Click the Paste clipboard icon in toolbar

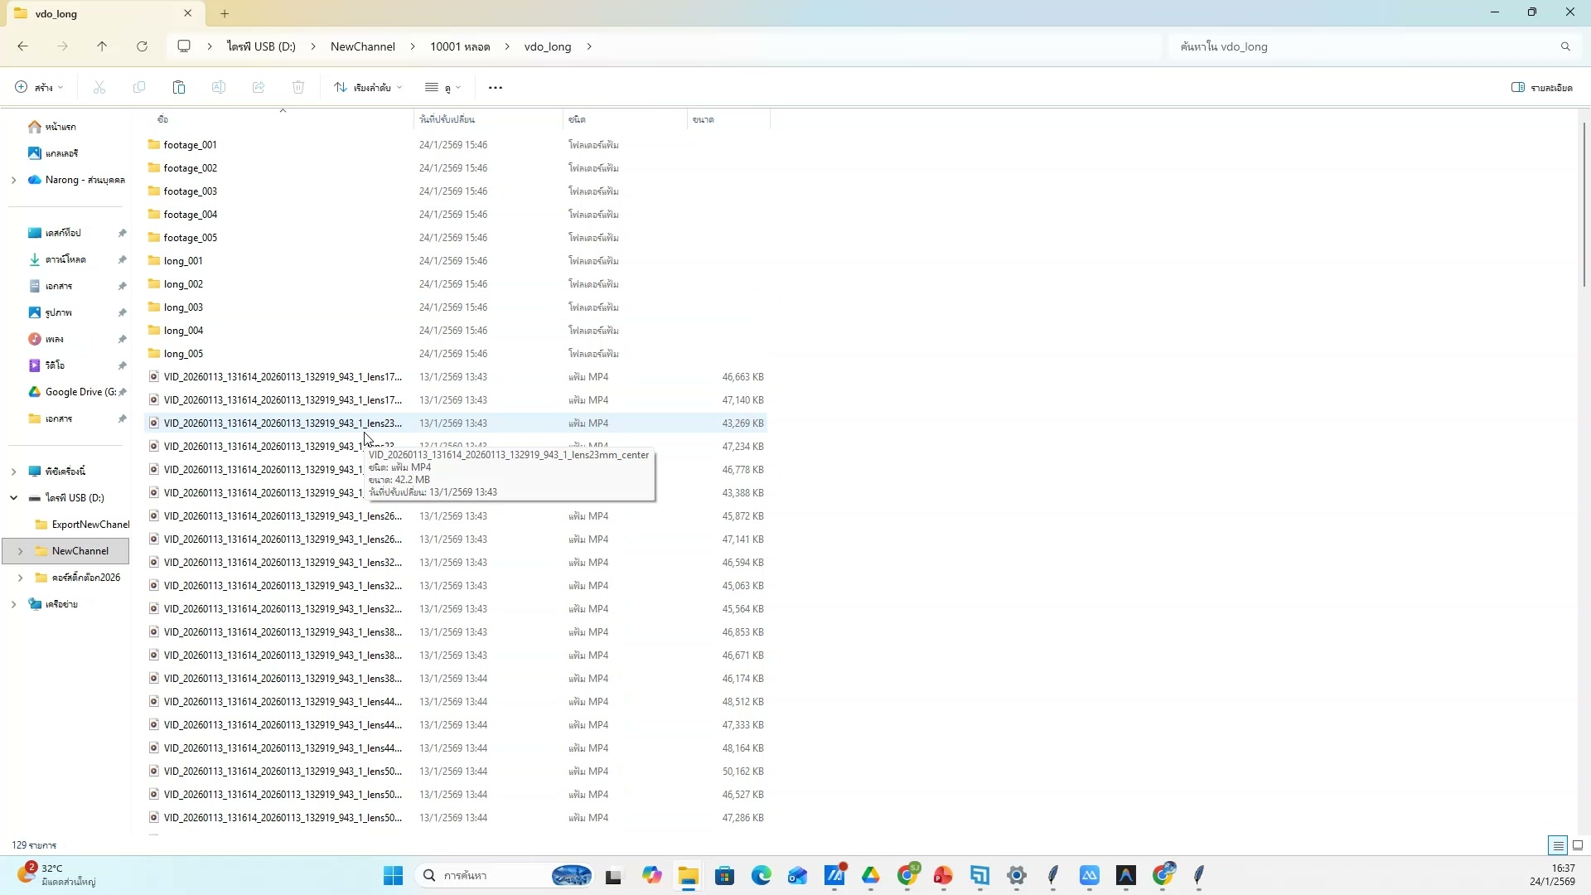pyautogui.click(x=178, y=87)
